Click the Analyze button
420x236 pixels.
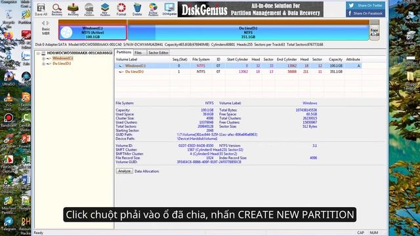tap(124, 171)
